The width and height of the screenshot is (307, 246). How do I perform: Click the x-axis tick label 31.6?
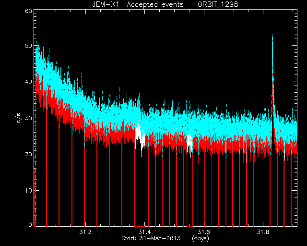(x=204, y=232)
